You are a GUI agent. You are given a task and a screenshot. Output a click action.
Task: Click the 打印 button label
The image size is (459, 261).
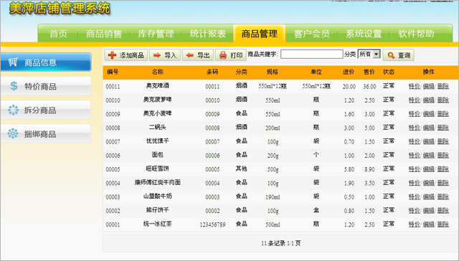(236, 55)
